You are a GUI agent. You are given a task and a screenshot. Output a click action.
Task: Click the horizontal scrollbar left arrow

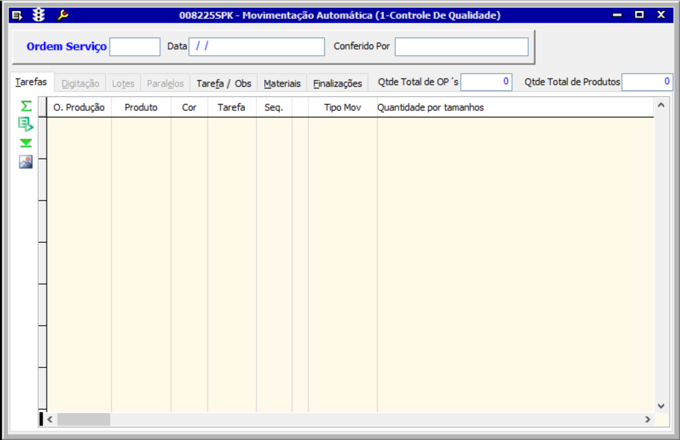click(50, 419)
